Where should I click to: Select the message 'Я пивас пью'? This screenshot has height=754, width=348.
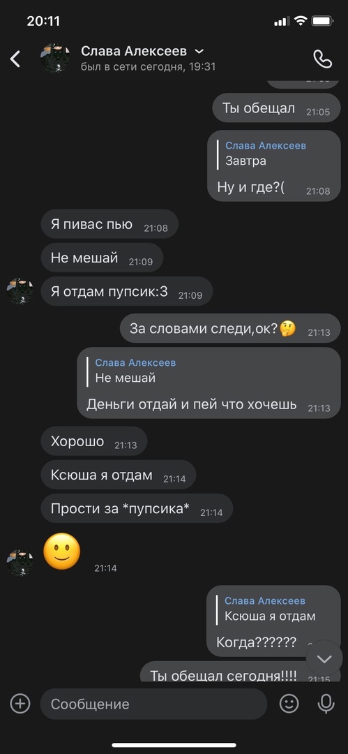pos(109,223)
